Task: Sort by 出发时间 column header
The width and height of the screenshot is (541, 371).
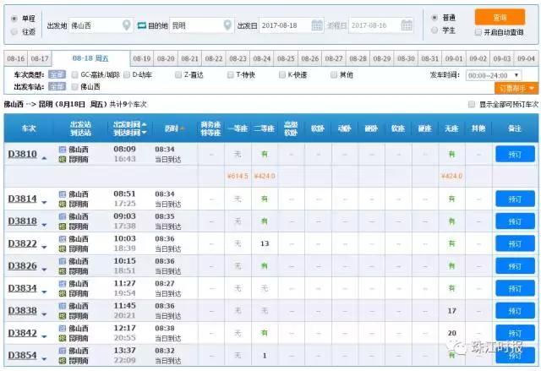Action: 129,124
